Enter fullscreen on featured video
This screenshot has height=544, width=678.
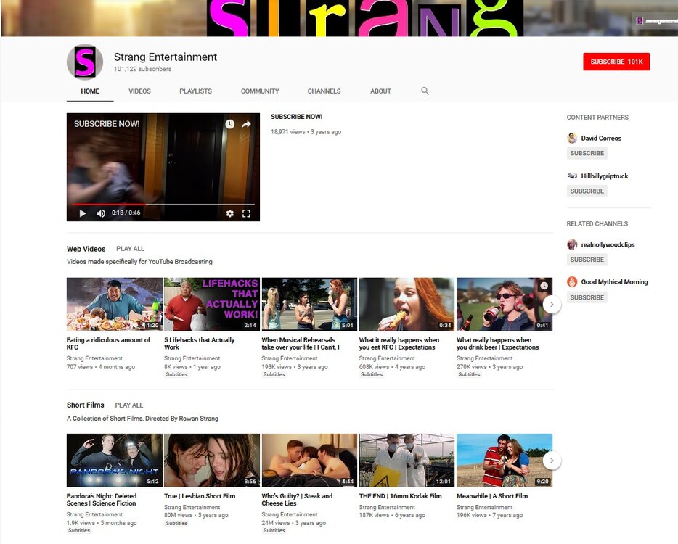247,213
